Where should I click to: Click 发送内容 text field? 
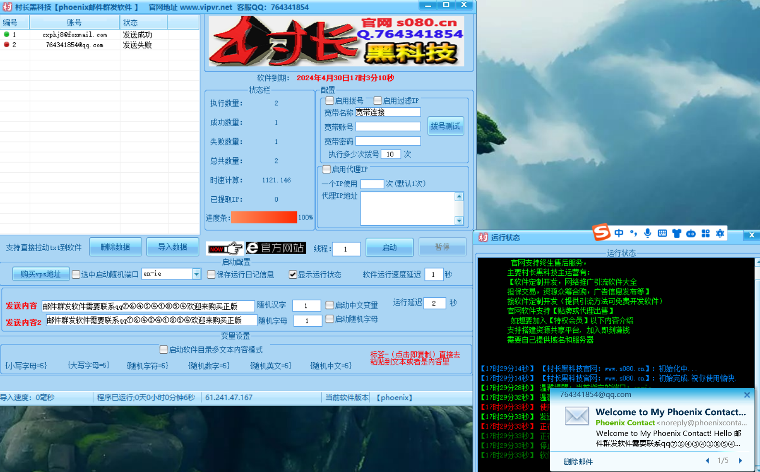(148, 306)
